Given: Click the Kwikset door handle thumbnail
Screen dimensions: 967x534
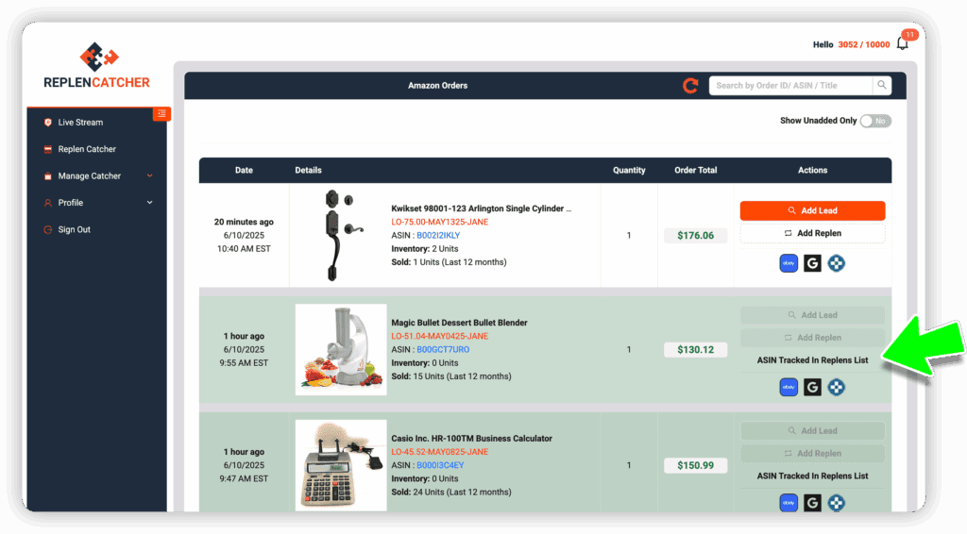Looking at the screenshot, I should (341, 235).
